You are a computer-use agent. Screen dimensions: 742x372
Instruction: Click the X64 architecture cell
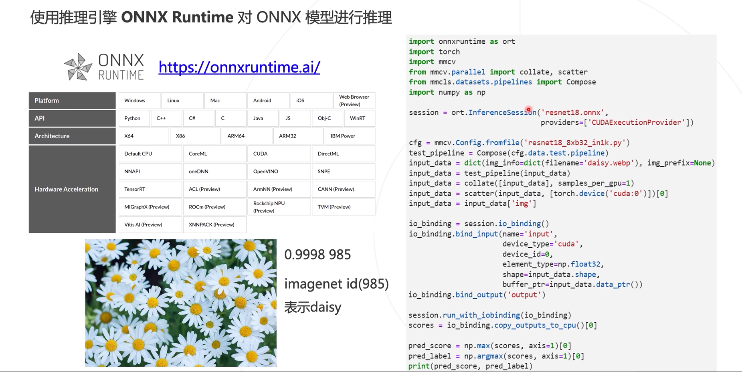coord(144,136)
